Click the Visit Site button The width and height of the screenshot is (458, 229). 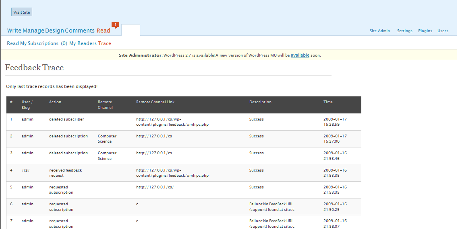tap(22, 12)
